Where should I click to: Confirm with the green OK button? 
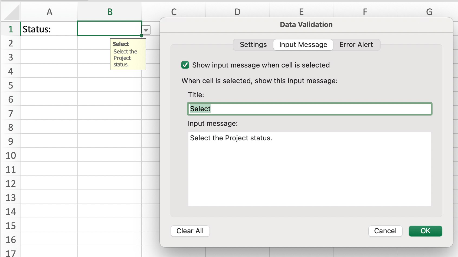tap(425, 231)
